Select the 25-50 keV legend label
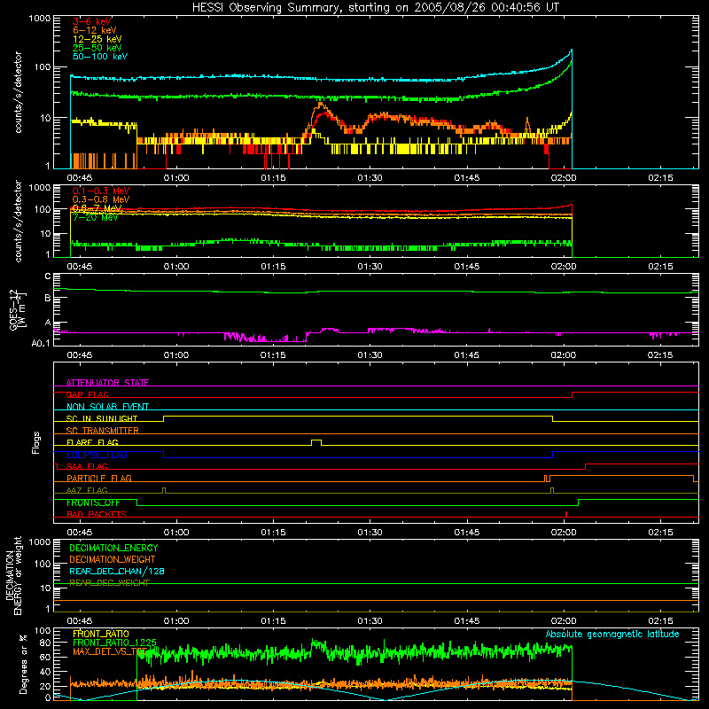 (x=97, y=48)
